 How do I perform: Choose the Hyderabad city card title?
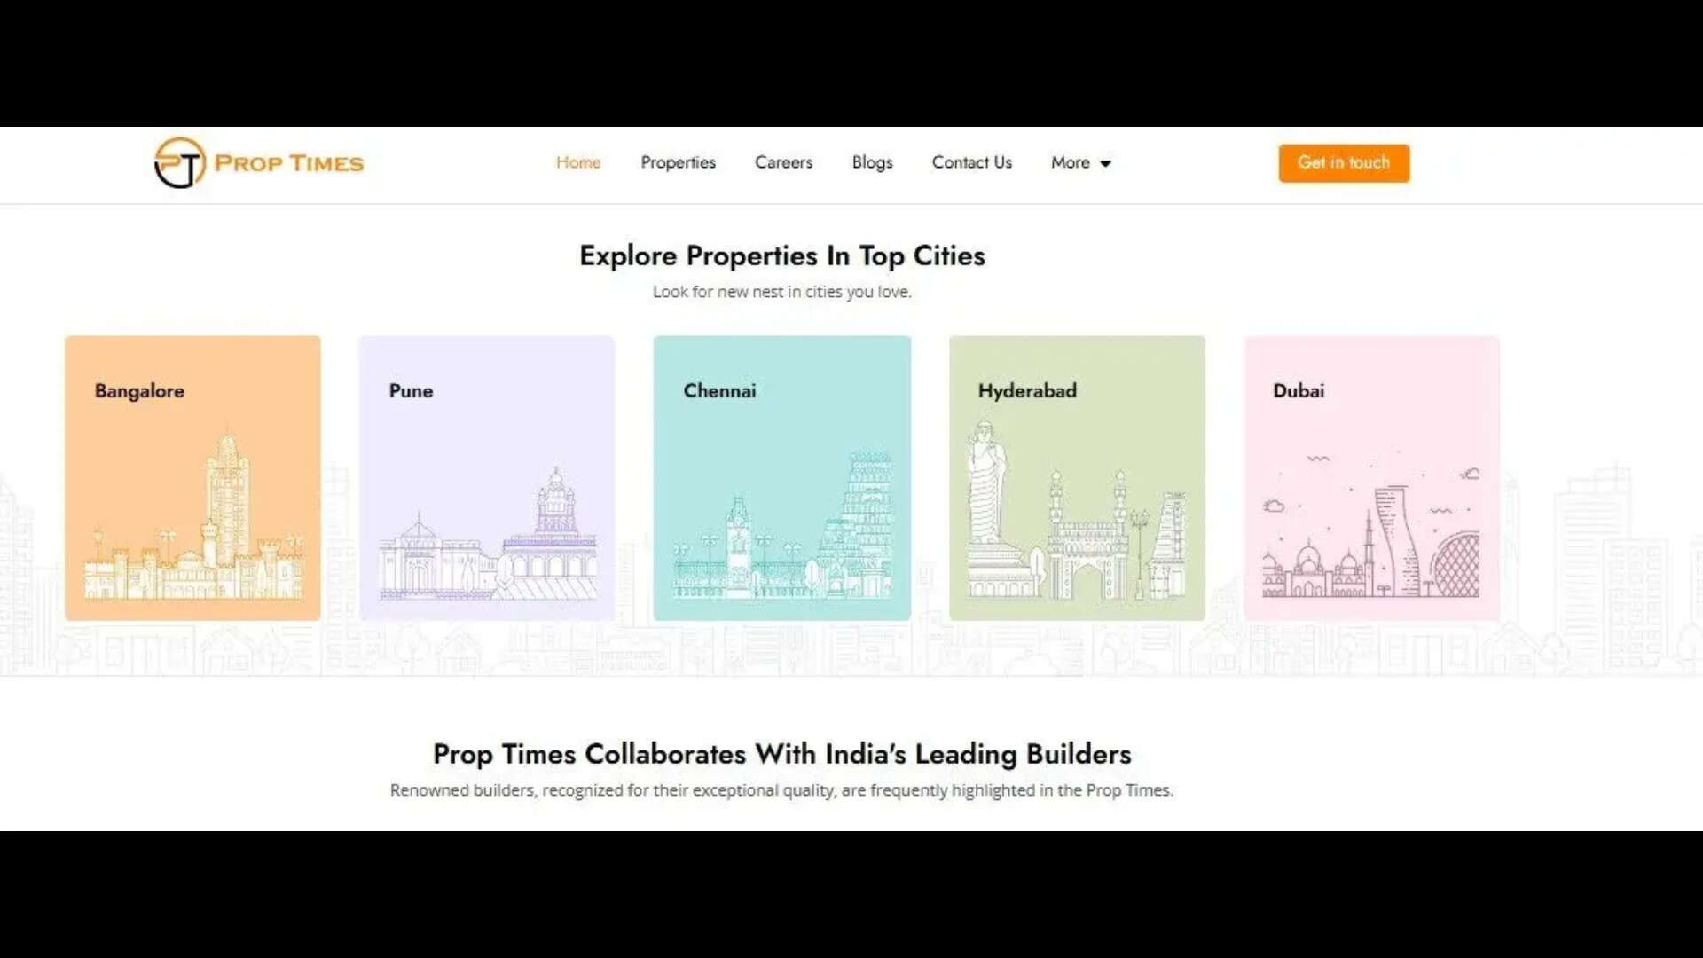pos(1027,390)
